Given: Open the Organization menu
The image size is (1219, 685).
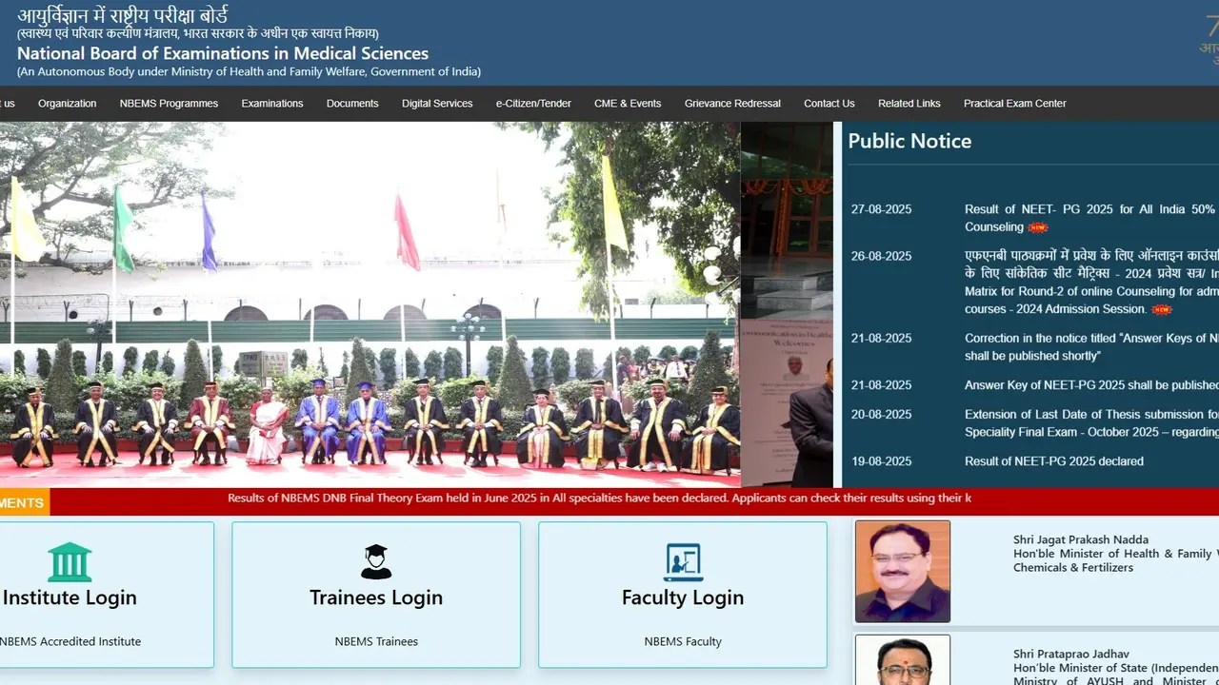Looking at the screenshot, I should 67,104.
